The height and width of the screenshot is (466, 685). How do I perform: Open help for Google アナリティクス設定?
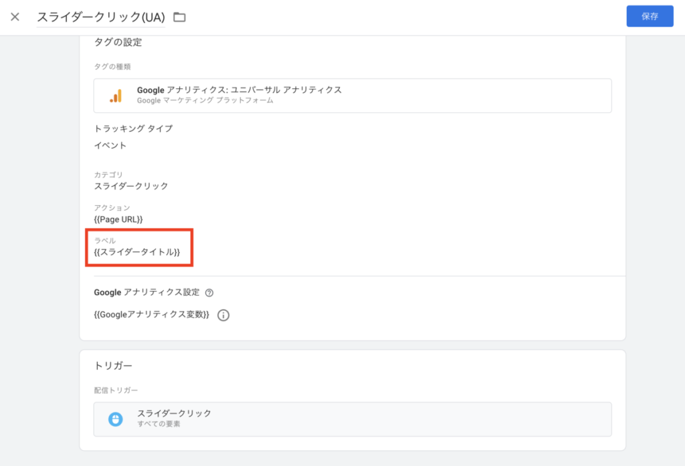coord(209,293)
